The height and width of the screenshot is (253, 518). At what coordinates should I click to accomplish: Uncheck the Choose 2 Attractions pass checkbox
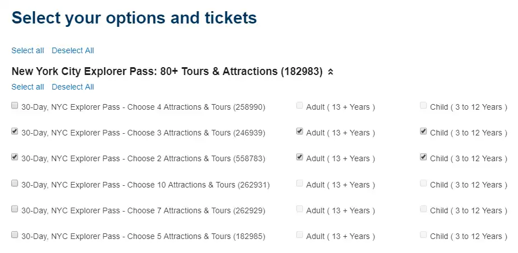coord(15,157)
